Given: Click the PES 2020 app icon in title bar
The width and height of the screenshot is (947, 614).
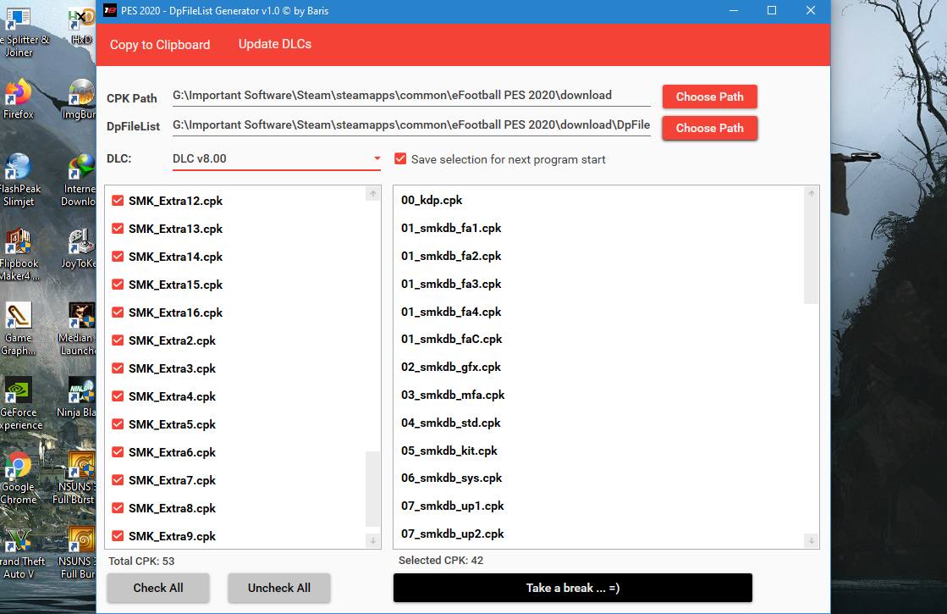Looking at the screenshot, I should tap(110, 10).
